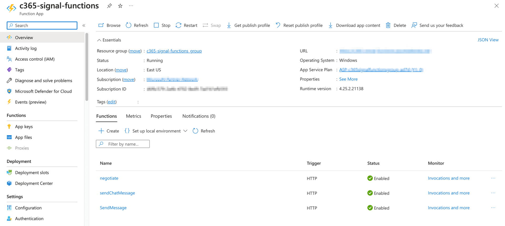Sort by the Trigger column header
Viewport: 505px width, 226px height.
coord(314,163)
